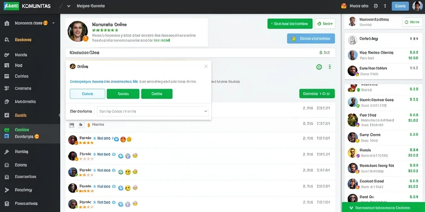425x212 pixels.
Task: Expand the chevron next to Noroomts dose
Action: coord(54,23)
